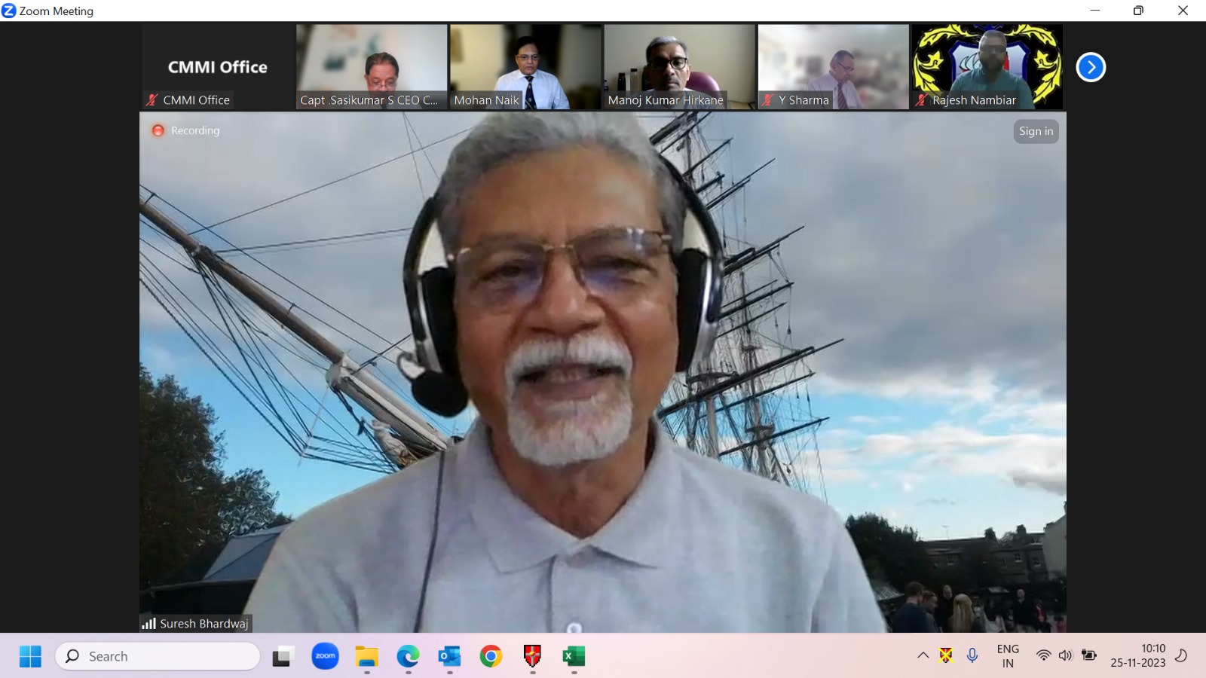Select the CMMI Office participant tile
The width and height of the screenshot is (1206, 678).
tap(217, 67)
